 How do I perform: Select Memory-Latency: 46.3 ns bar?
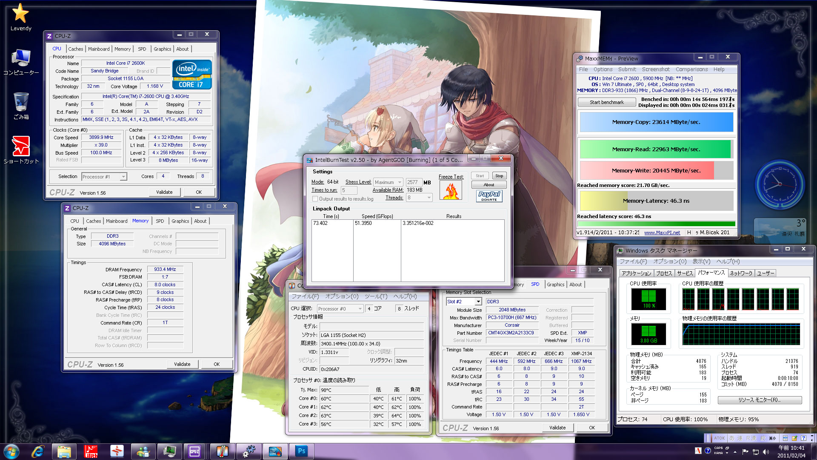[656, 201]
